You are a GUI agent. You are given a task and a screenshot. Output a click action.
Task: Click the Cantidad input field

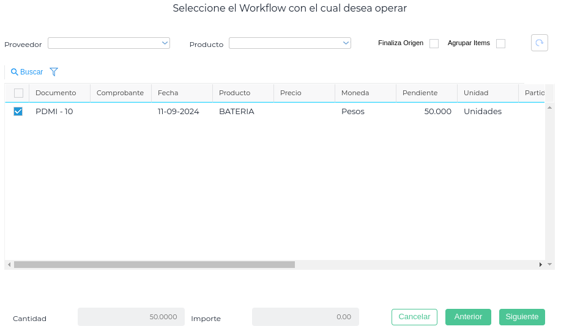(x=131, y=317)
